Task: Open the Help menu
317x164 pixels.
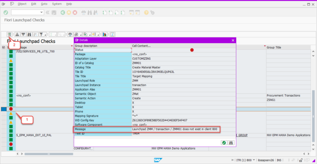Action: click(x=69, y=4)
